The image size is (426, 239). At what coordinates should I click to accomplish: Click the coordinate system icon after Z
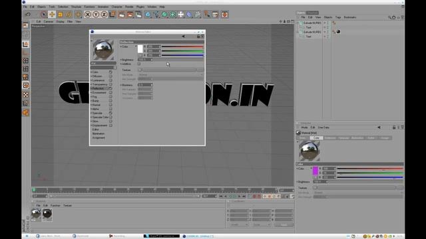coord(112,15)
